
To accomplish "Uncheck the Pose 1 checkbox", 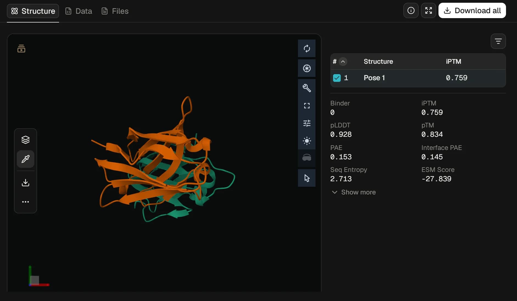I will click(x=337, y=78).
